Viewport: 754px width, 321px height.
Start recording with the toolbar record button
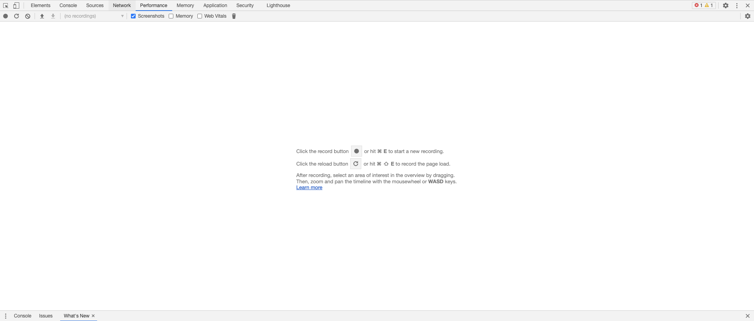click(x=6, y=16)
